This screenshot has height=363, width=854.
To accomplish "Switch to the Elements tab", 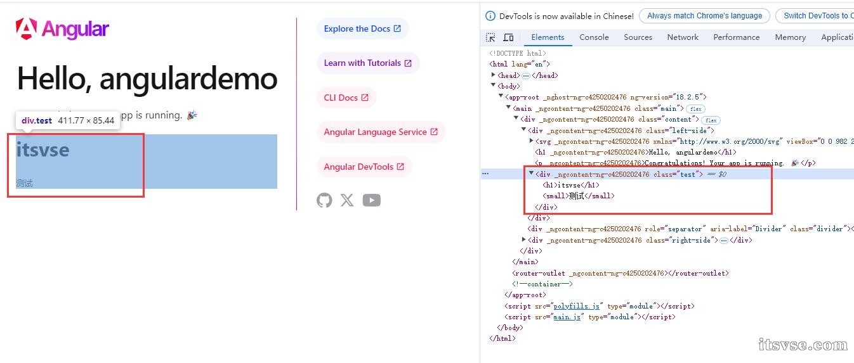I will tap(548, 37).
